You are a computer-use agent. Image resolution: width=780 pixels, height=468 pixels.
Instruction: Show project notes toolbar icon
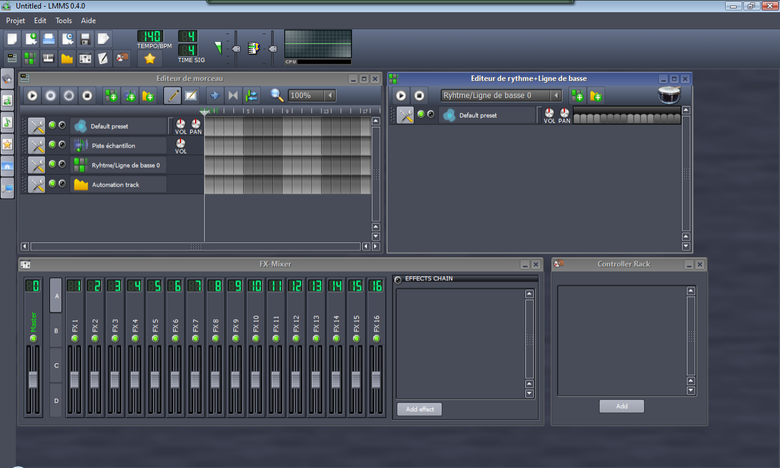pyautogui.click(x=104, y=58)
